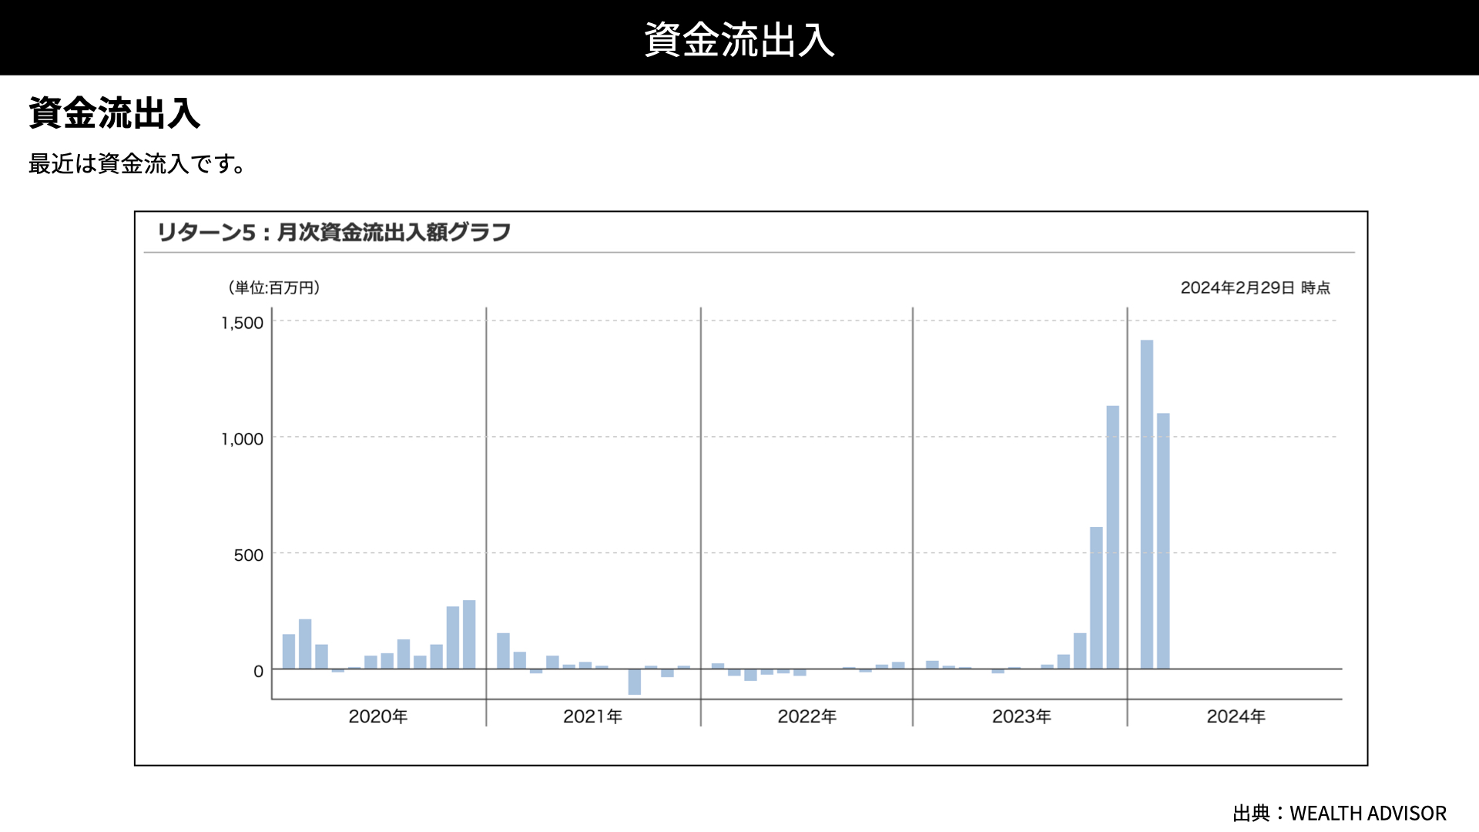The height and width of the screenshot is (832, 1479).
Task: Click the 2023 bar reaching about 600
Action: (x=1096, y=598)
